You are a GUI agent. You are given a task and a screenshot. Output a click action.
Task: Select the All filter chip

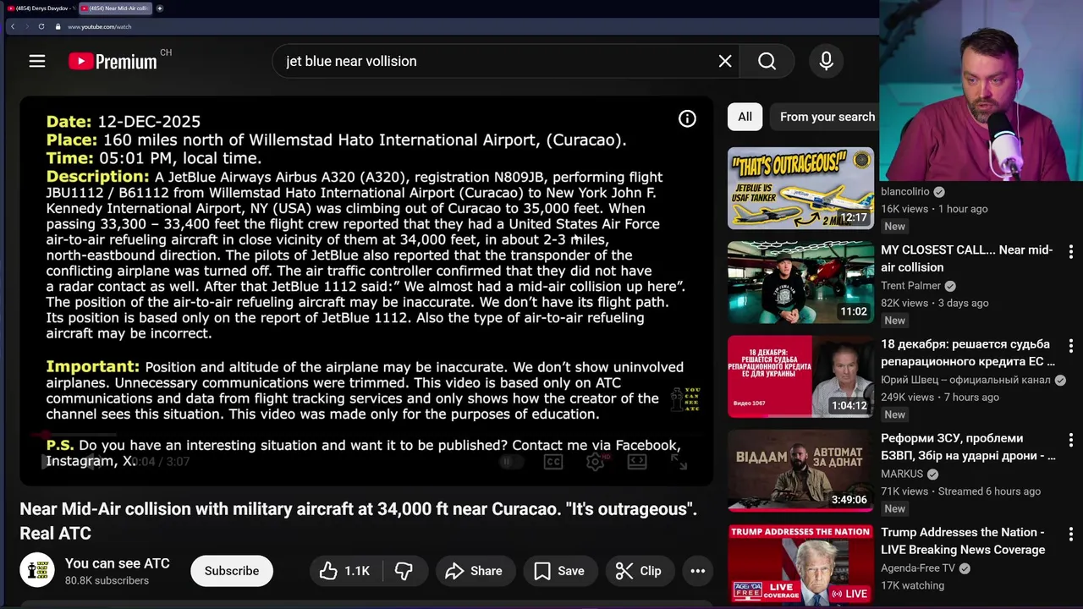745,117
